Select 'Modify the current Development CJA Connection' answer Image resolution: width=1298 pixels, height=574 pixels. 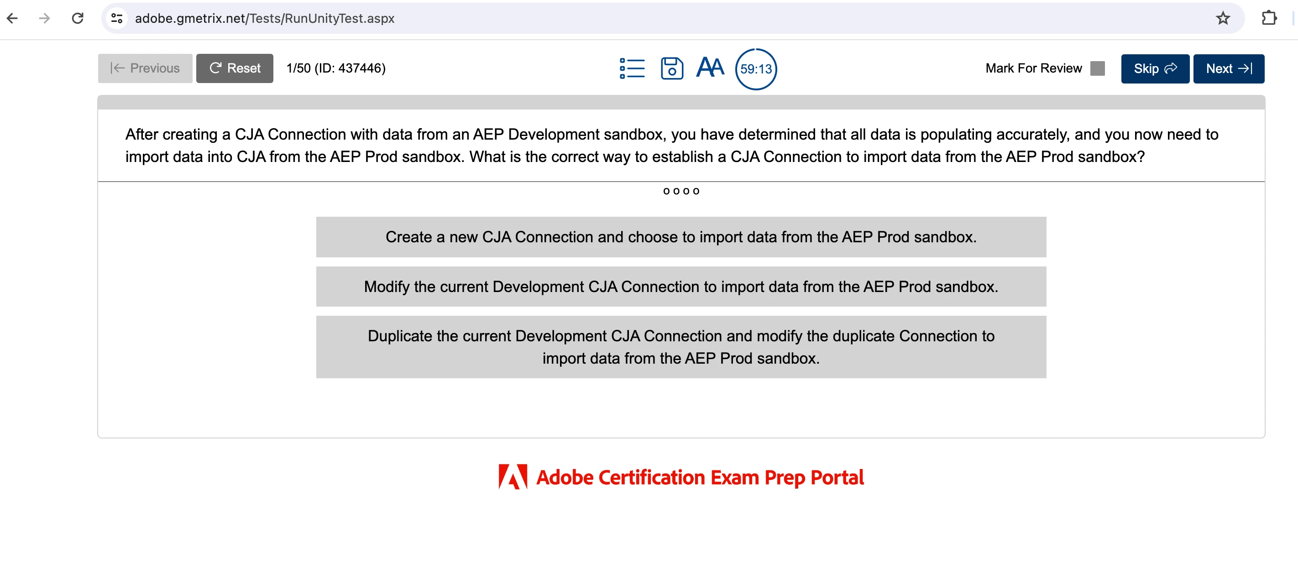point(681,286)
